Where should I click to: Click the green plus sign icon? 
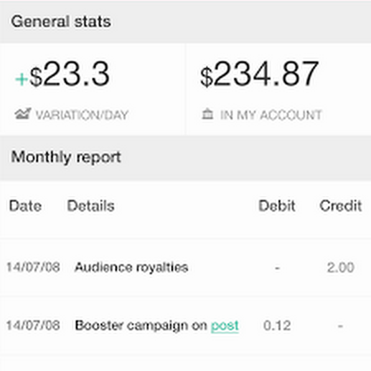tap(21, 79)
